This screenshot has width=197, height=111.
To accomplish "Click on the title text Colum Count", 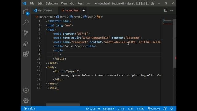I will pyautogui.click(x=74, y=46).
